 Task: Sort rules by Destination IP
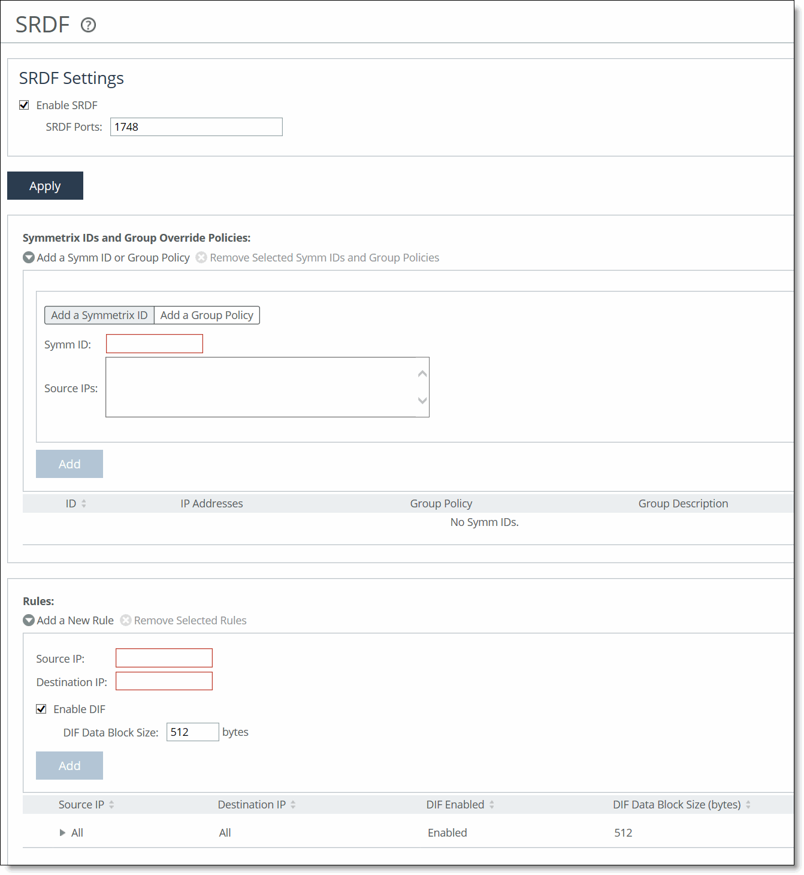coord(256,805)
